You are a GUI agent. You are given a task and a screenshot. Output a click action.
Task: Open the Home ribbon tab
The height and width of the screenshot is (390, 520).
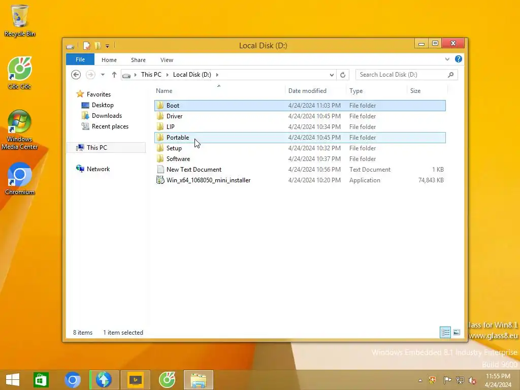[109, 60]
